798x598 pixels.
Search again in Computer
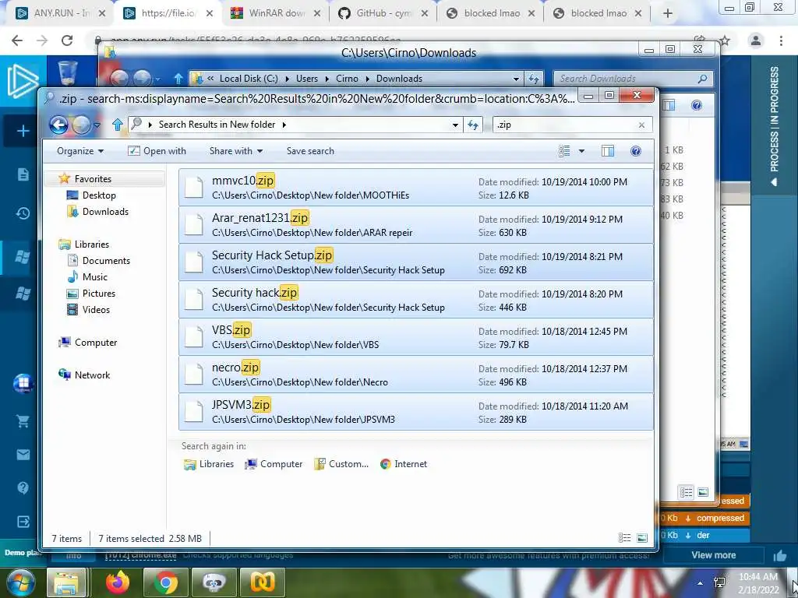[274, 464]
